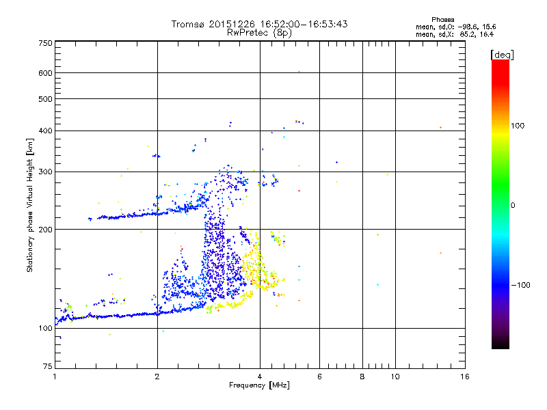Click the x-axis tick label '6'
Screen dimensions: 547x410
319,377
